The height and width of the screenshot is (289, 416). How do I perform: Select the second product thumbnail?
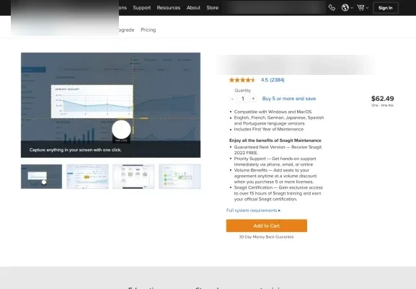pyautogui.click(x=87, y=177)
